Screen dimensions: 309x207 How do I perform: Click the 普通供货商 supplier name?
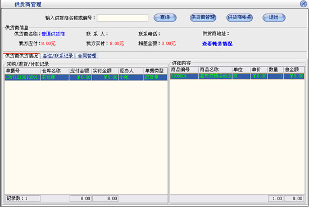click(53, 34)
